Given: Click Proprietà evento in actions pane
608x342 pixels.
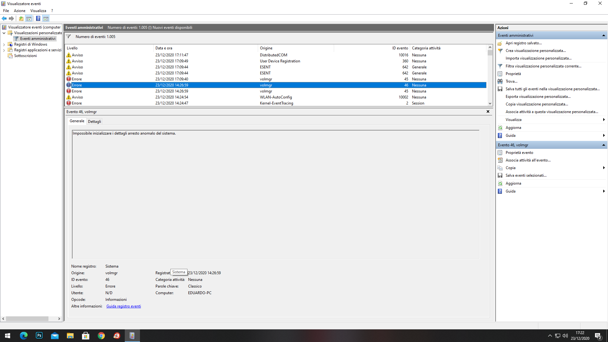Looking at the screenshot, I should [x=519, y=153].
